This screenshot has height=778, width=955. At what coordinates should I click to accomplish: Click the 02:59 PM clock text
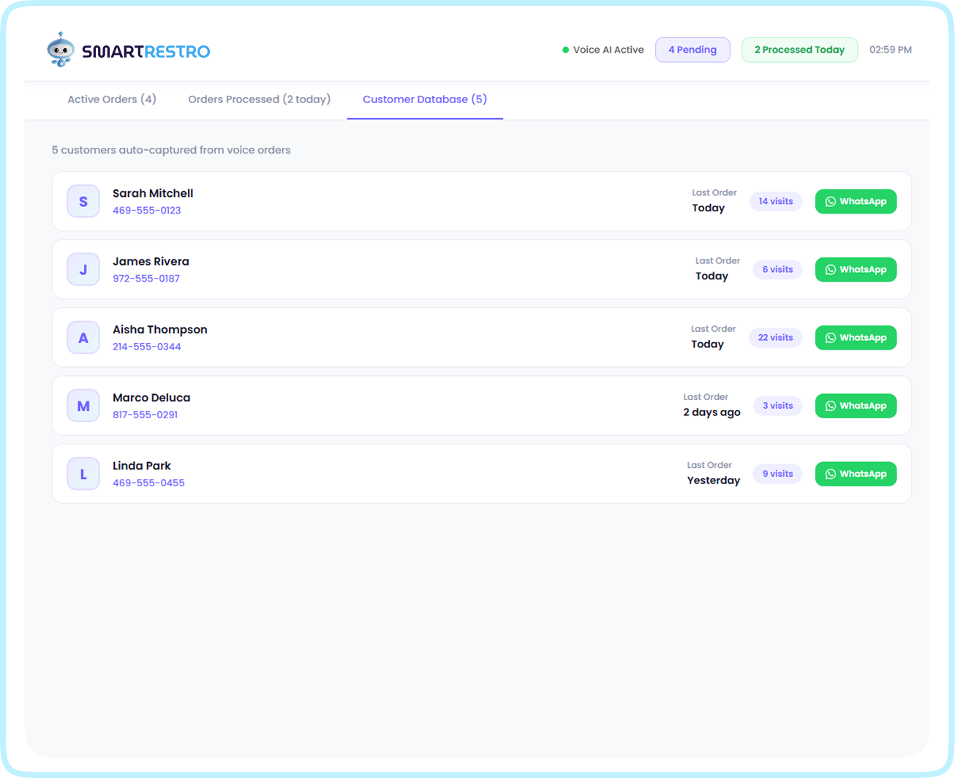tap(891, 50)
